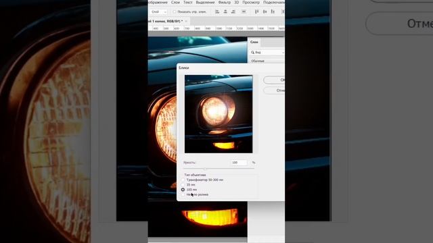The image size is (433, 243).
Task: Click the align right edges icon
Action: pos(233,11)
